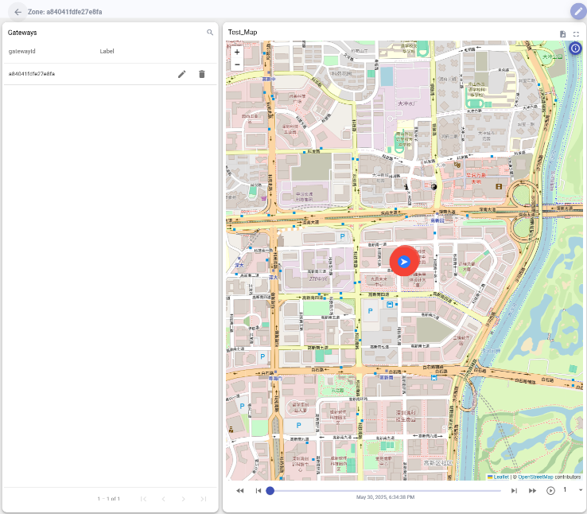This screenshot has height=514, width=587.
Task: Click the May 30, 2025 timestamp text
Action: (x=385, y=497)
